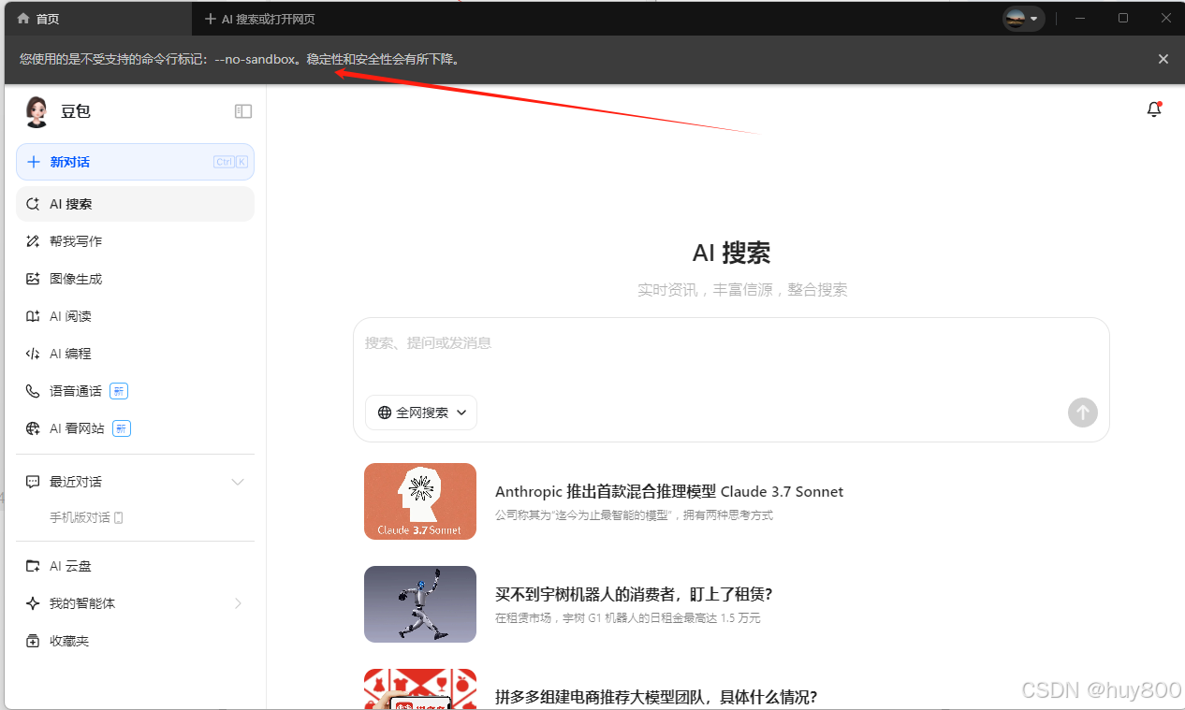The height and width of the screenshot is (710, 1185).
Task: Click the 语音通话 phone icon
Action: [x=33, y=391]
